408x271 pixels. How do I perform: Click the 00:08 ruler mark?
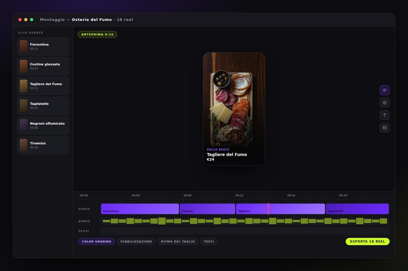point(187,195)
